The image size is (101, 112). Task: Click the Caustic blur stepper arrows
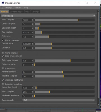[32, 44]
